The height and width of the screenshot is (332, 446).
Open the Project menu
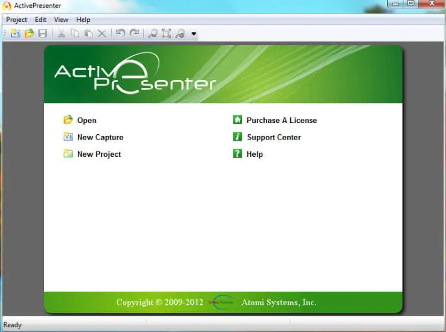17,20
